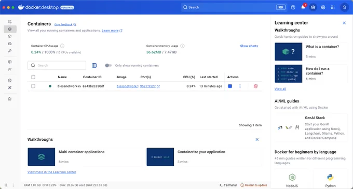Viewport: 353px width, 189px height.
Task: Click the blessnetwork image link
Action: (127, 86)
